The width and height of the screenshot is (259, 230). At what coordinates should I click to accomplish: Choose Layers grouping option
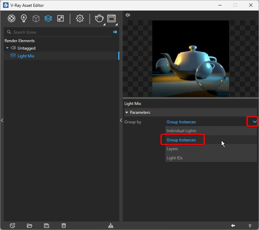click(x=211, y=149)
